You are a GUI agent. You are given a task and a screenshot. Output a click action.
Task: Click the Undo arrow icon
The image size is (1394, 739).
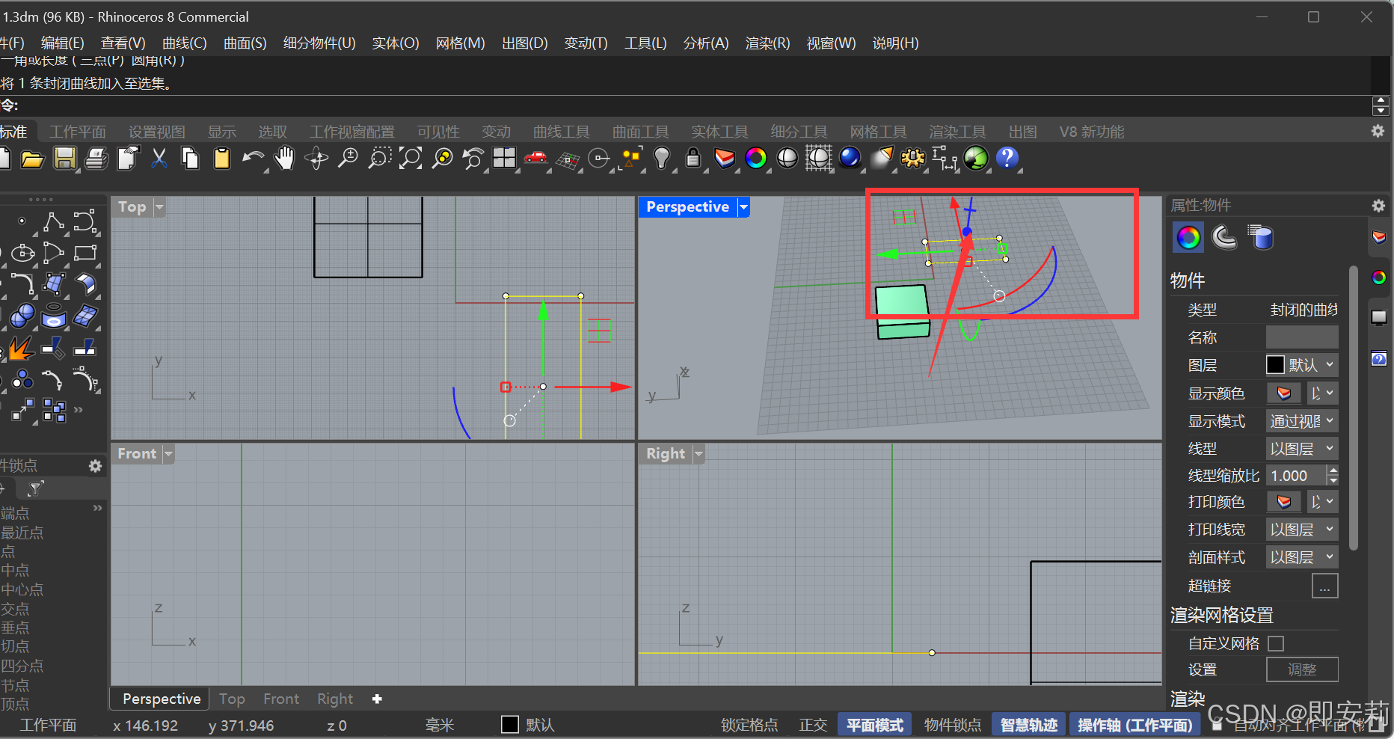tap(253, 159)
